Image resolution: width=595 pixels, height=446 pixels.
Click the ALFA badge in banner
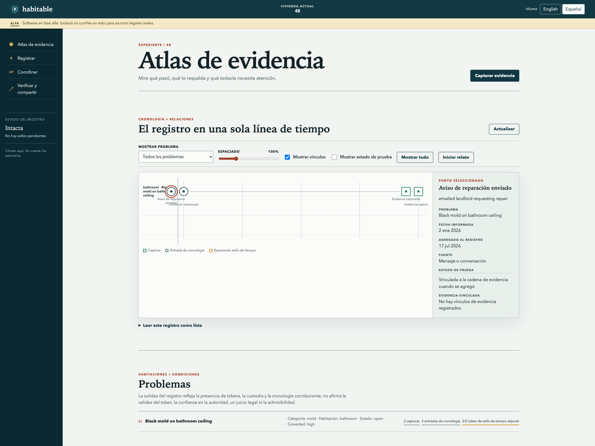click(x=15, y=23)
